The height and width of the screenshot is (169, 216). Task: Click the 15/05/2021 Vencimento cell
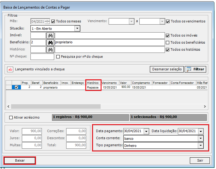pyautogui.click(x=110, y=87)
